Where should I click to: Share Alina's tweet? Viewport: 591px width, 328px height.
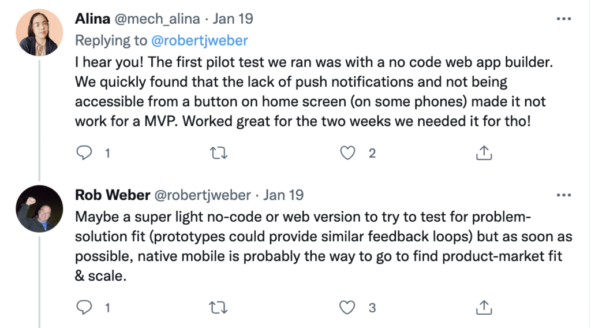[x=484, y=152]
